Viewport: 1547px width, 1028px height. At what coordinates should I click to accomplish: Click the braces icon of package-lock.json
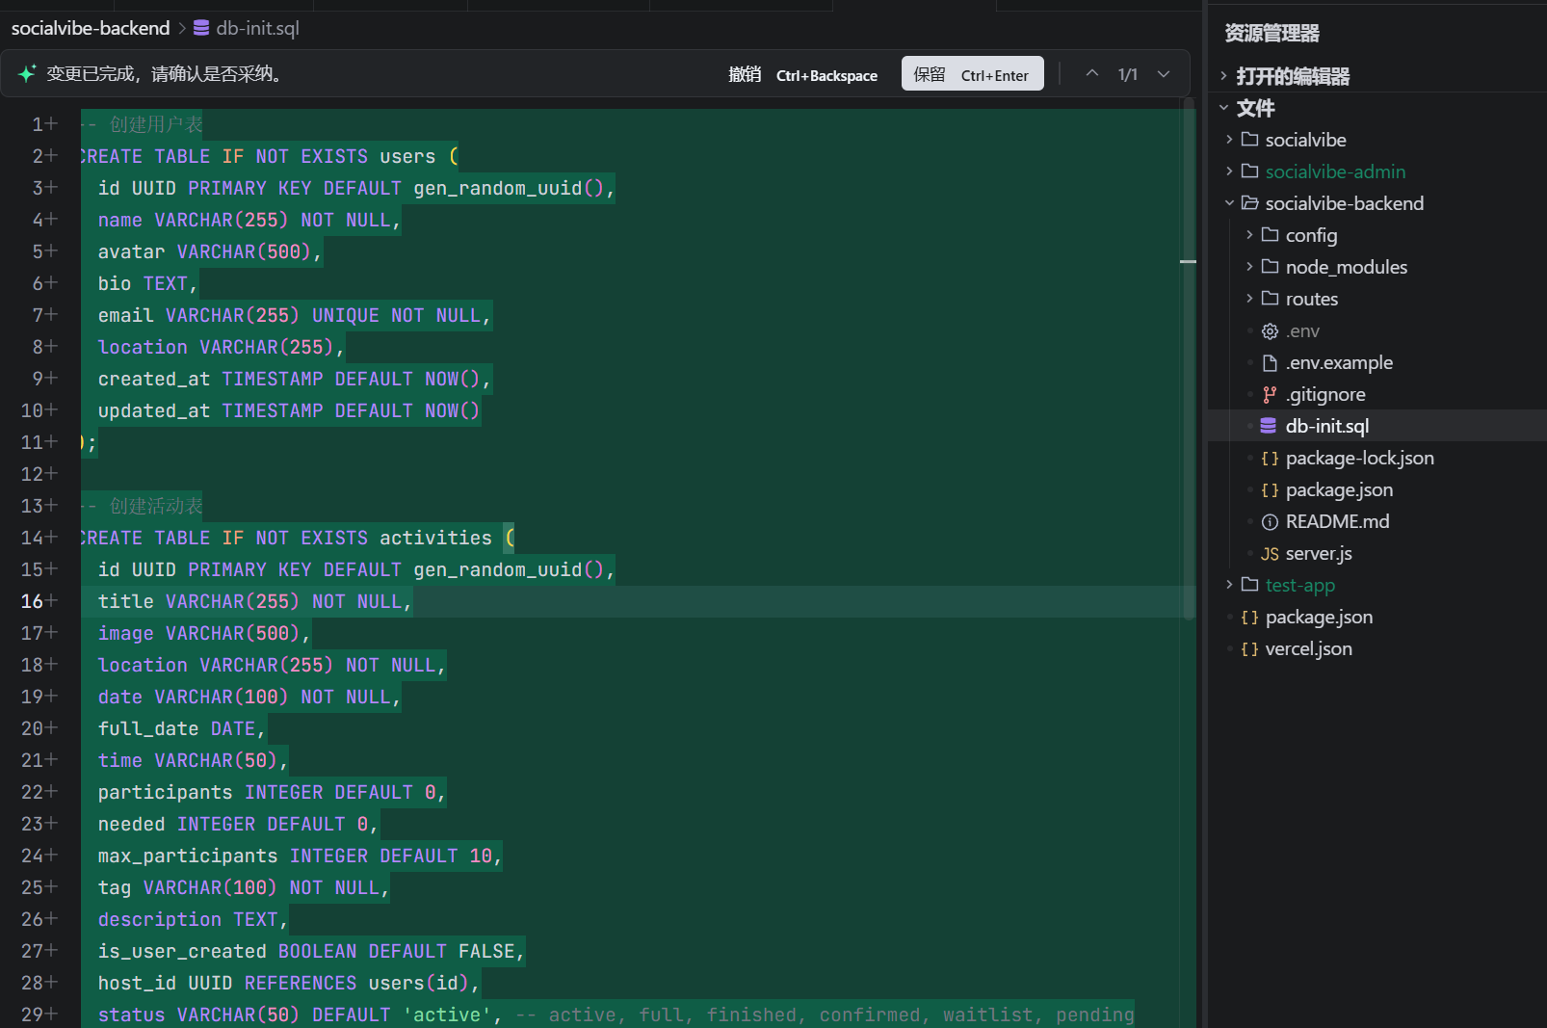1271,459
